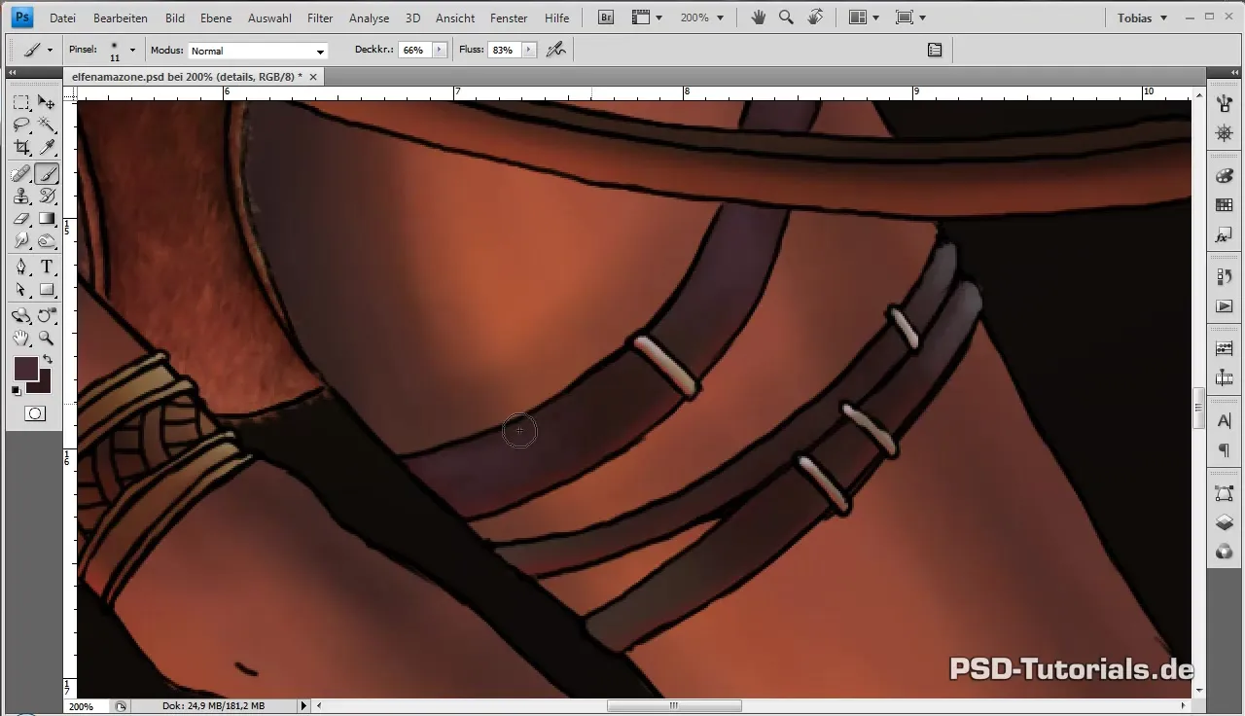This screenshot has width=1245, height=716.
Task: Toggle airbrush mode in options bar
Action: point(555,50)
